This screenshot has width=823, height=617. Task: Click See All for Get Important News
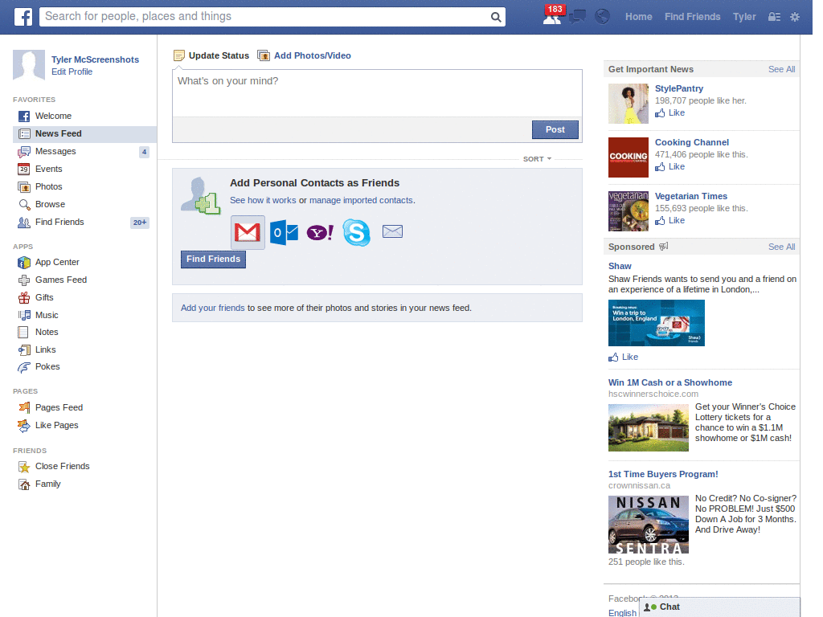(781, 69)
